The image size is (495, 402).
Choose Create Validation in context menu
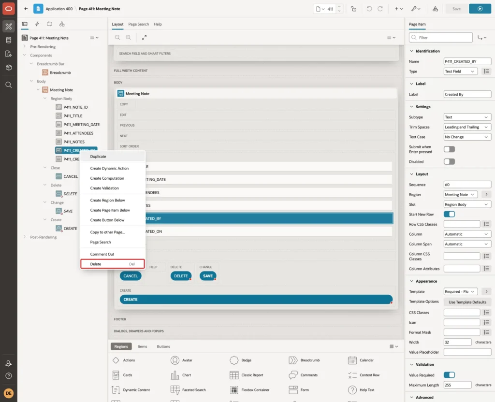(x=113, y=188)
